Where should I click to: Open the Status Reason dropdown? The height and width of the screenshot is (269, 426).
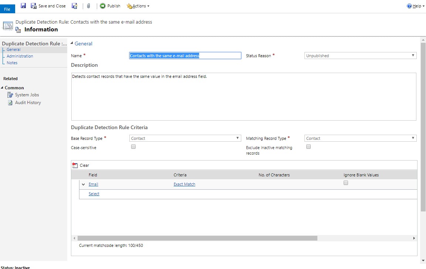pyautogui.click(x=360, y=56)
